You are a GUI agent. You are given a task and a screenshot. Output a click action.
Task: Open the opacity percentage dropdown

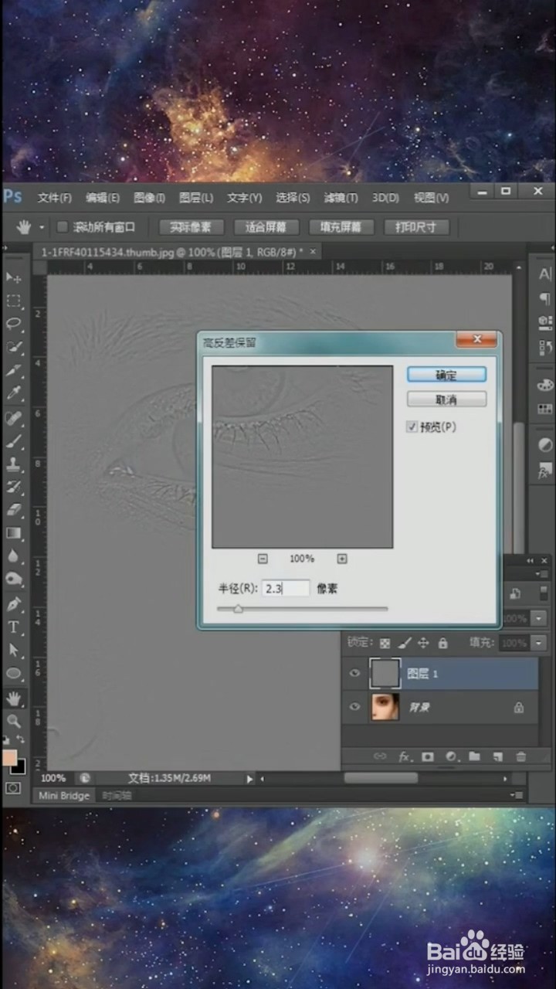(538, 618)
